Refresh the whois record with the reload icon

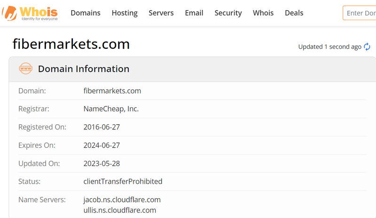pos(367,47)
